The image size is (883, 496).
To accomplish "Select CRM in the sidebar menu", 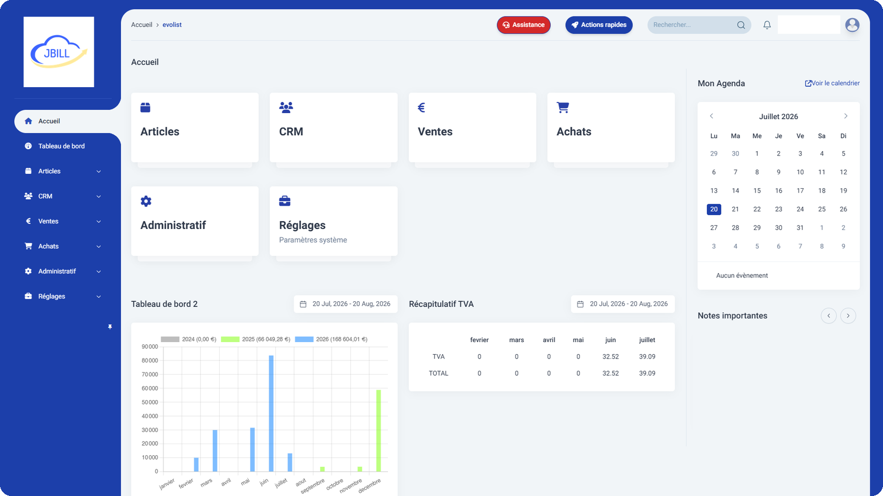I will [45, 196].
